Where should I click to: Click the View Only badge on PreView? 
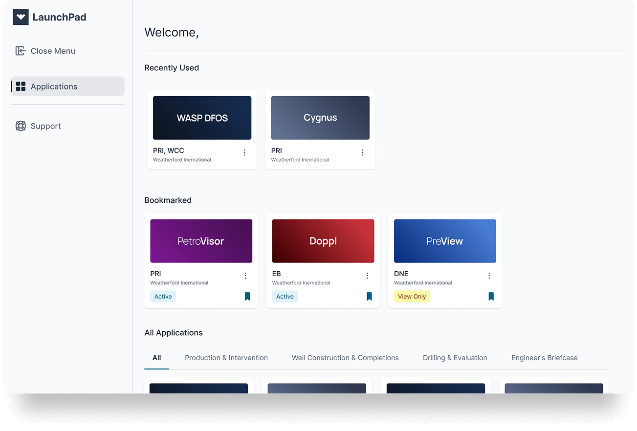click(412, 297)
